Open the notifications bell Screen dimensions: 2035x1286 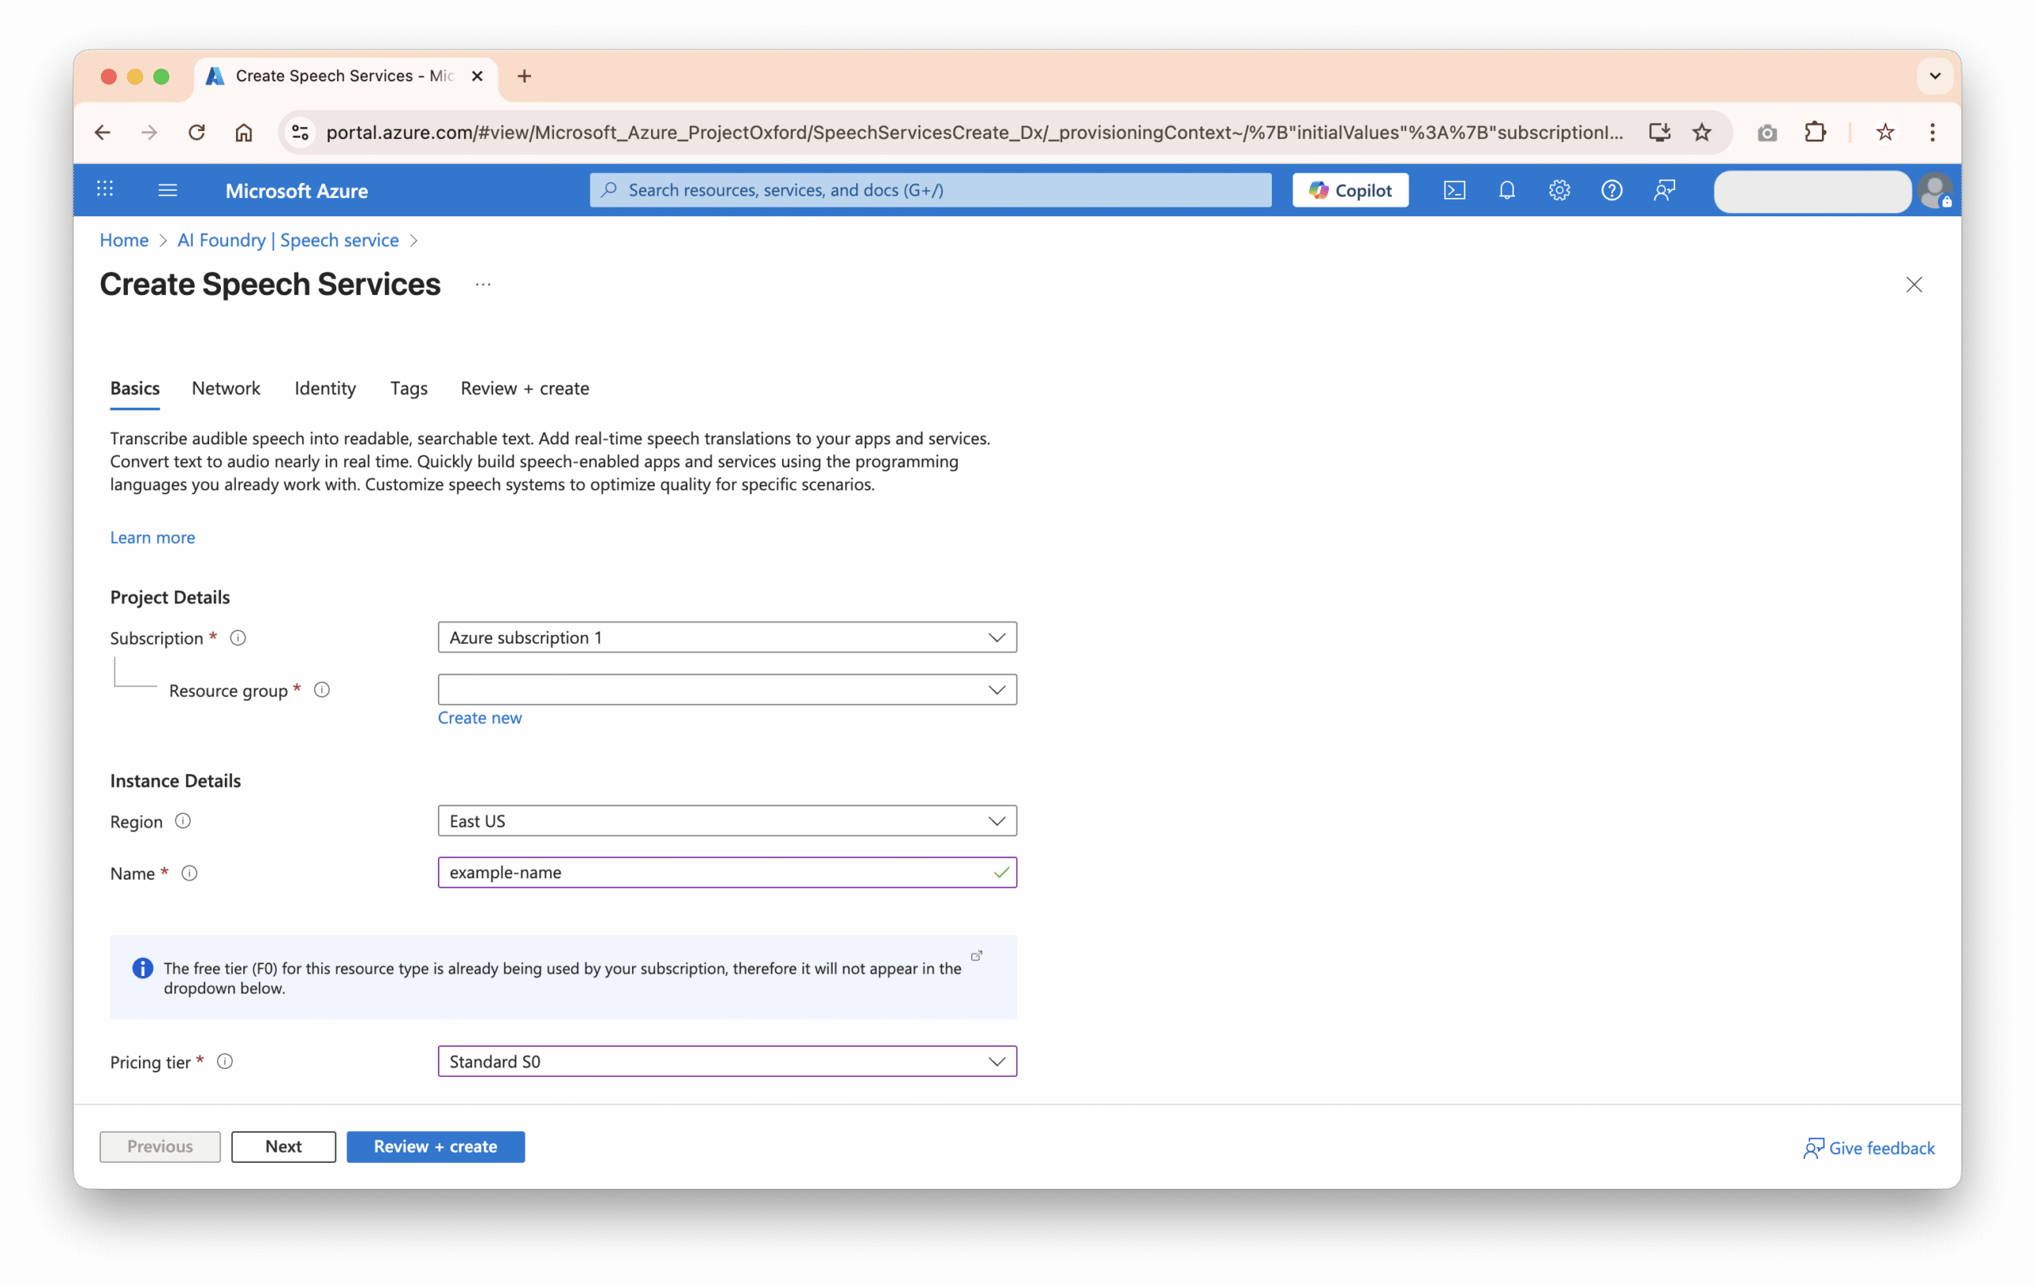(x=1507, y=190)
